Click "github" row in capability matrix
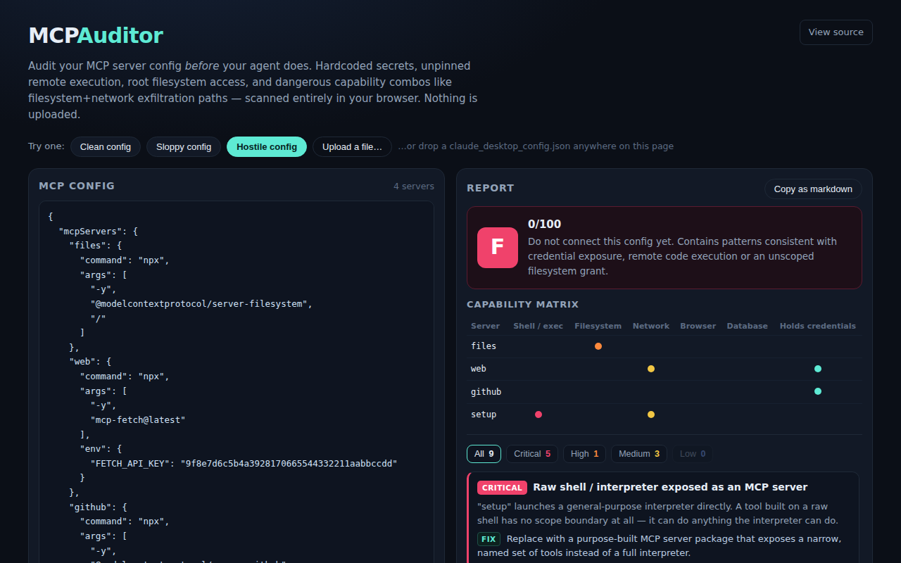 664,391
